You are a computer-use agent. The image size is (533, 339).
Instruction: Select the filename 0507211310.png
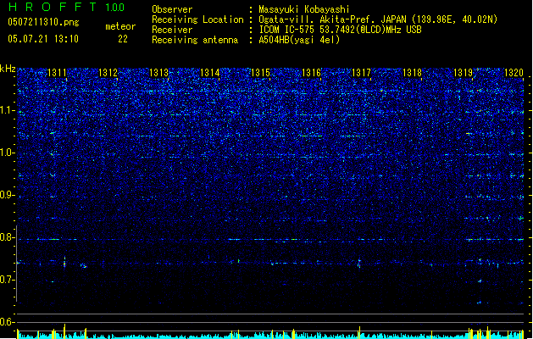tap(43, 22)
